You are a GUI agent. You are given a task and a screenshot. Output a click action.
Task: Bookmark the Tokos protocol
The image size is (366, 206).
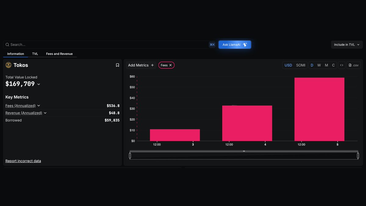117,65
